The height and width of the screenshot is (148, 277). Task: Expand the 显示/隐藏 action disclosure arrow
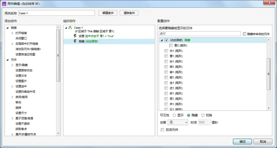12,65
